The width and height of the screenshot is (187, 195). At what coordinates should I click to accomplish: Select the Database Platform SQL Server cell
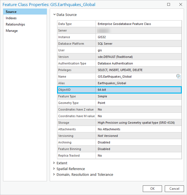[138, 44]
